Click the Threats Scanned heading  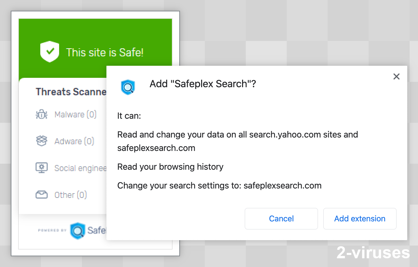click(71, 92)
